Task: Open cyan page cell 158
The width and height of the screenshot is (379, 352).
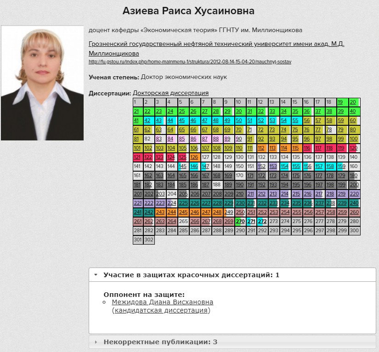Action: 331,166
